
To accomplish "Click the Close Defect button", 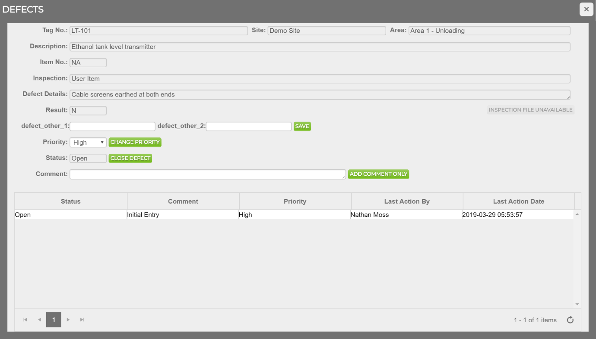I will (130, 158).
